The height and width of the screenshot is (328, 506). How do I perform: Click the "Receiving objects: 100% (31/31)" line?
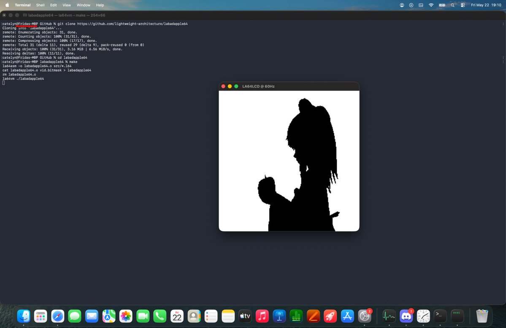62,49
